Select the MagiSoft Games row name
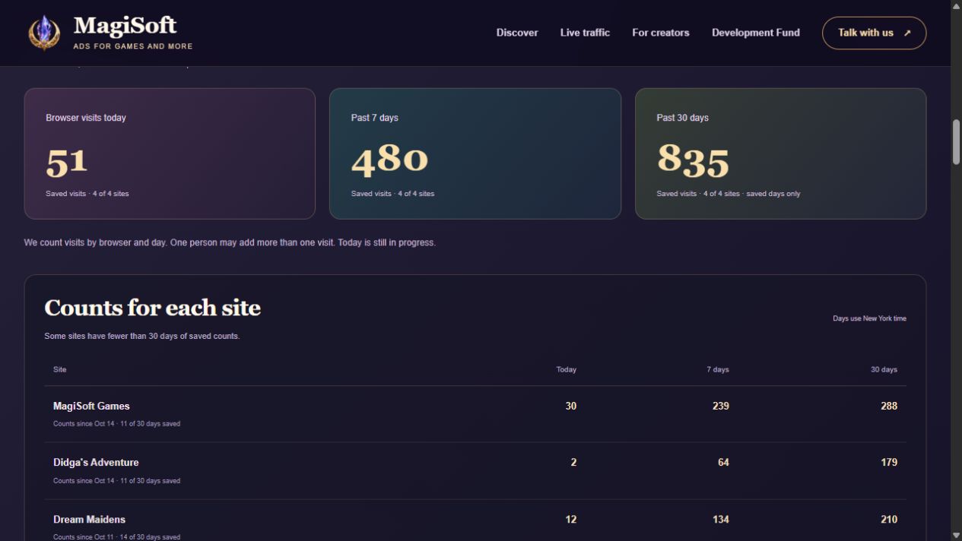 tap(91, 406)
